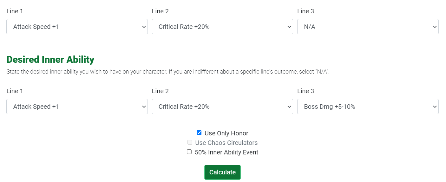Click the instruction text mentioning selecting "N/A"
446x182 pixels.
[x=168, y=72]
